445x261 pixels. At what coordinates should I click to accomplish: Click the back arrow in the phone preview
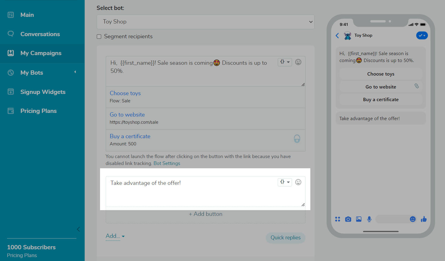coord(337,36)
